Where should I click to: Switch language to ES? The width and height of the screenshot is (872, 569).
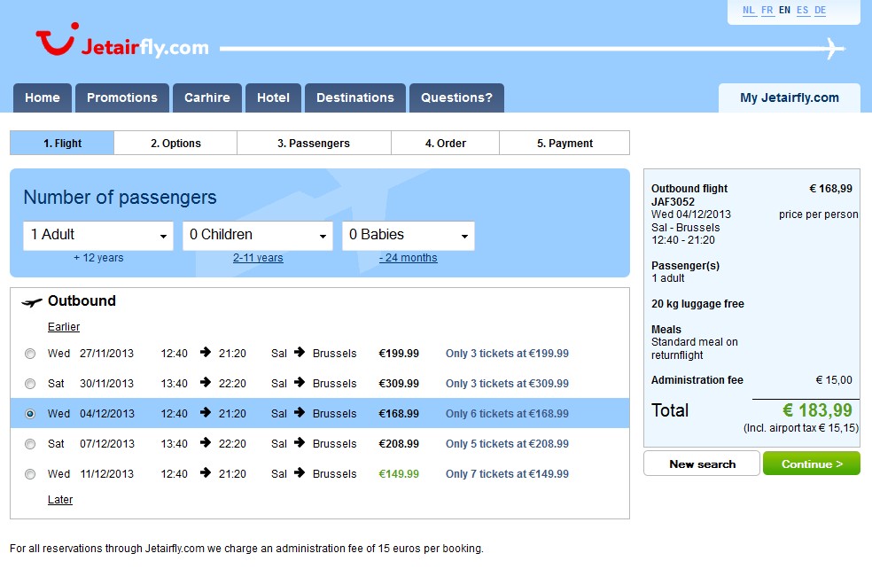tap(803, 10)
